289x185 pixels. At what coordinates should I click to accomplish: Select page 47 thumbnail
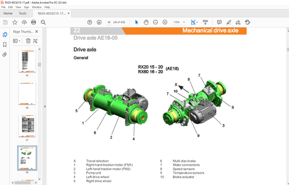(27, 126)
